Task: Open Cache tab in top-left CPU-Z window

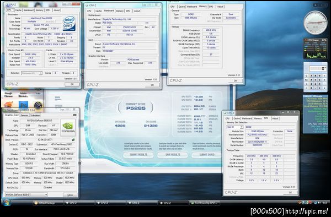Action: [x=18, y=10]
